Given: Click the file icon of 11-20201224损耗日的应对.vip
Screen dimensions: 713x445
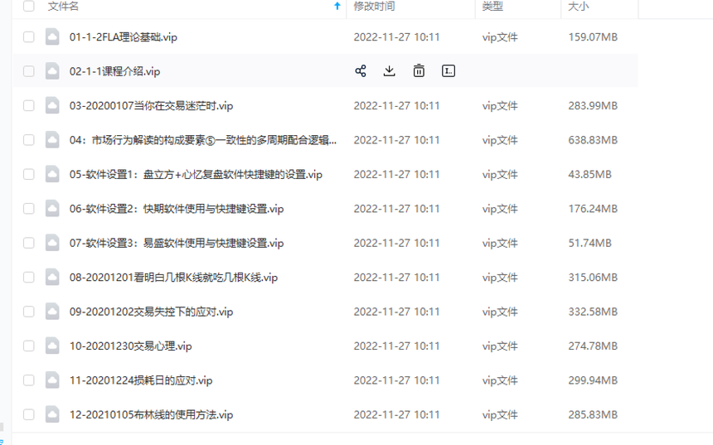Looking at the screenshot, I should tap(52, 380).
